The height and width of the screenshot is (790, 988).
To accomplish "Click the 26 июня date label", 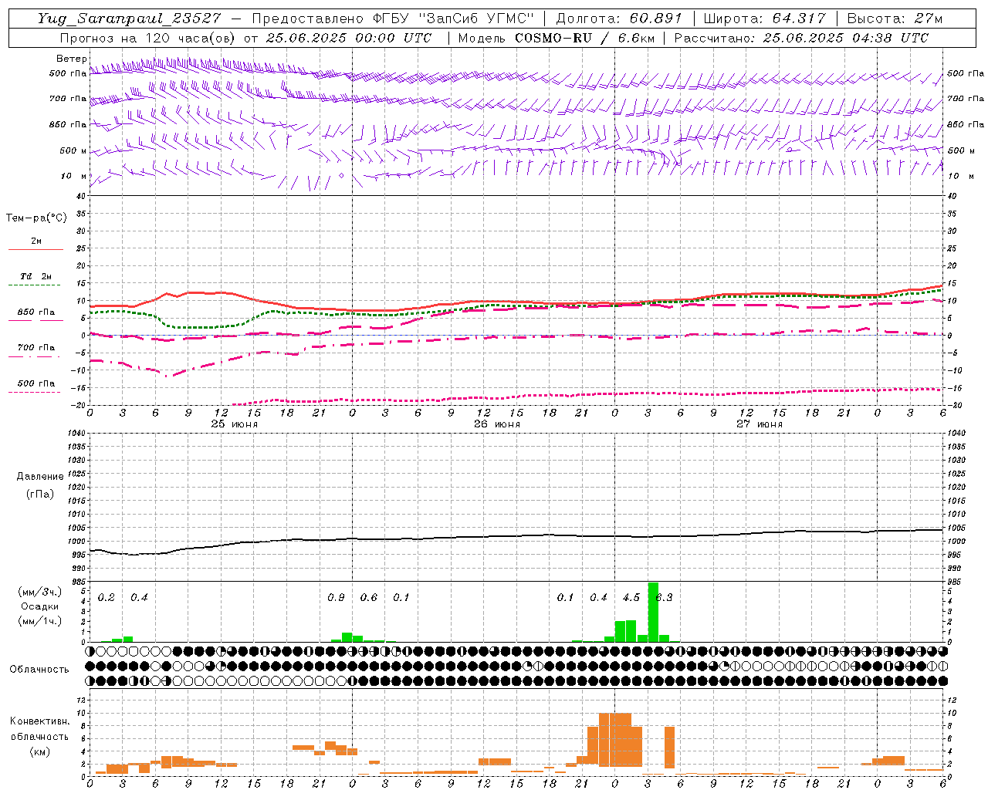I will (497, 424).
